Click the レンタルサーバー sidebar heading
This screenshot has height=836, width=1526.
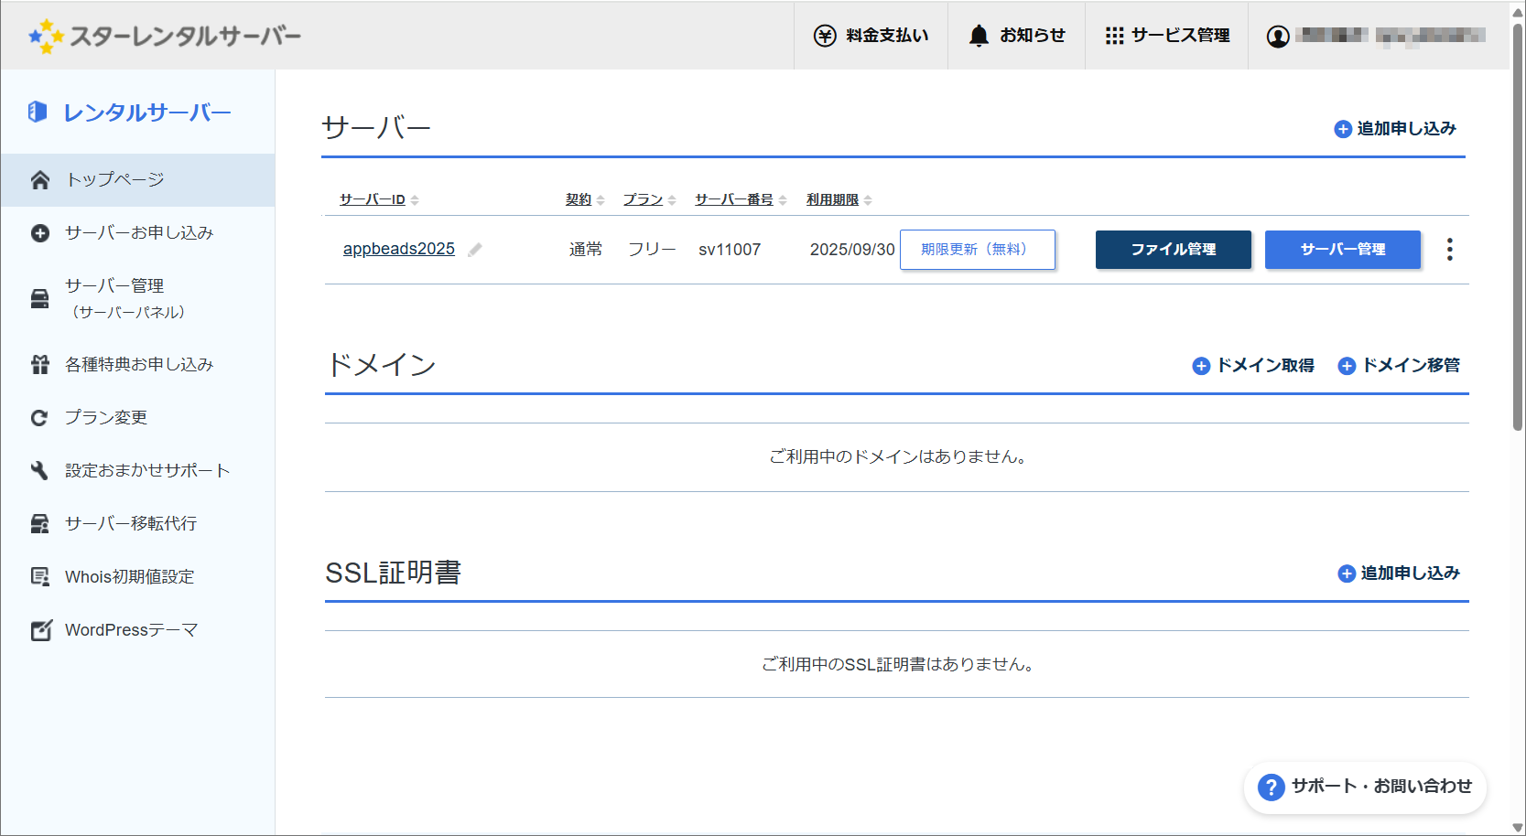point(129,112)
